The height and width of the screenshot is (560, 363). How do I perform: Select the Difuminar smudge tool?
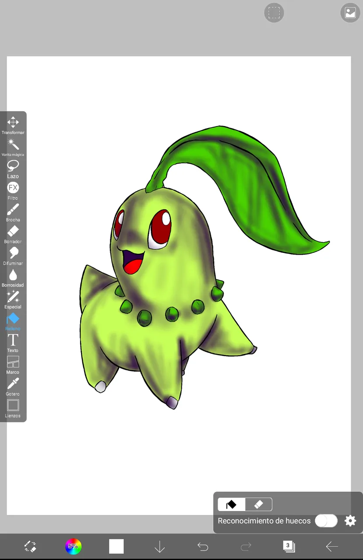pos(13,256)
